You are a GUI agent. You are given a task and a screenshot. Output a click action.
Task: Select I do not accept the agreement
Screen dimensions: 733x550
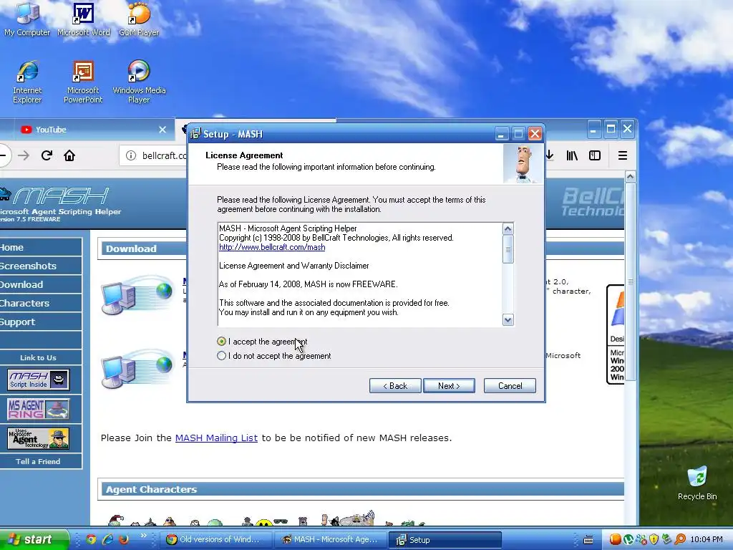[274, 356]
